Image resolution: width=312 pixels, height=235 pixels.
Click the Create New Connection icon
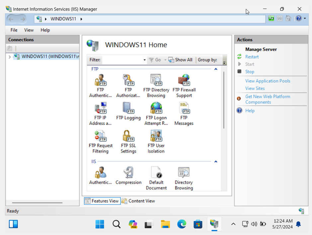pos(10,48)
